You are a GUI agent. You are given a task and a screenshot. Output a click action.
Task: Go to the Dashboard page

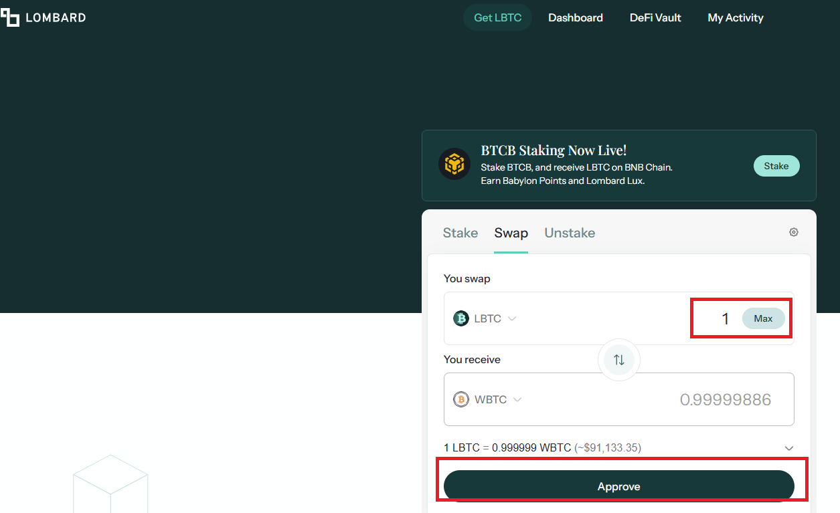point(576,17)
